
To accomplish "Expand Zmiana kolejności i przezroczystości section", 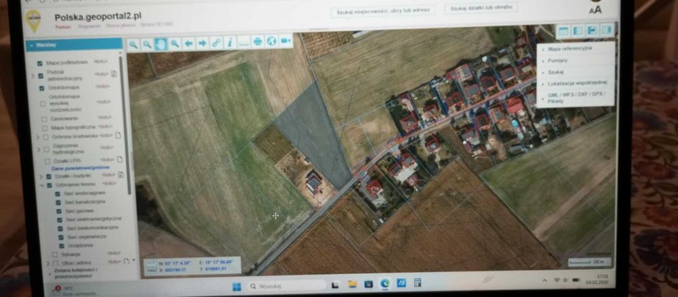I will click(x=76, y=273).
